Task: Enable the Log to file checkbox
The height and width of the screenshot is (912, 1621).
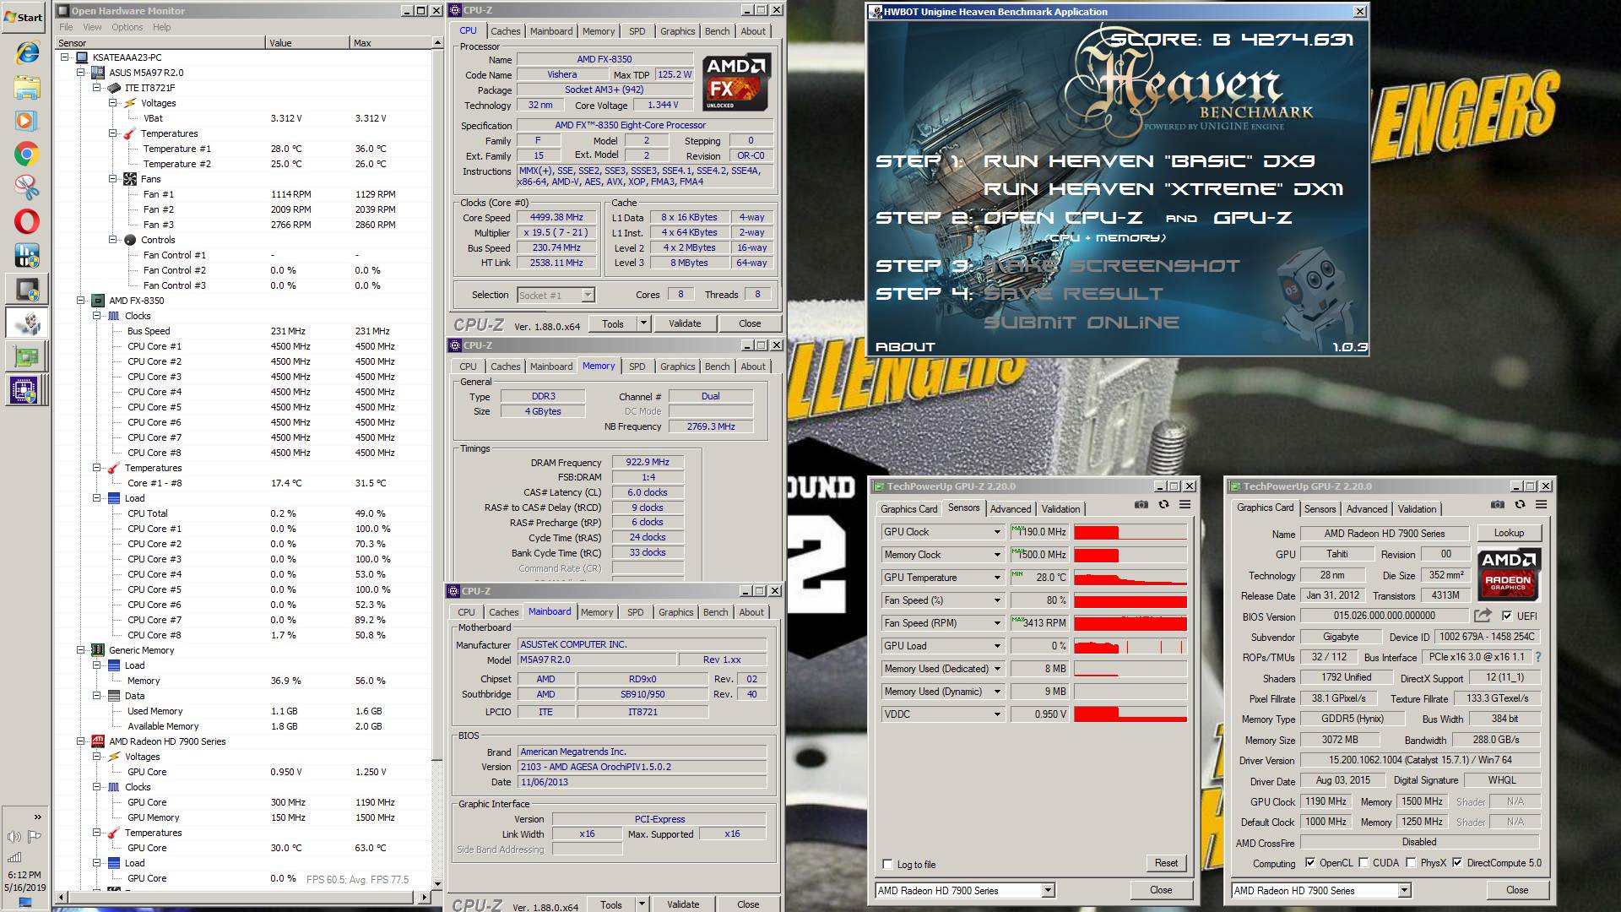Action: pyautogui.click(x=887, y=864)
